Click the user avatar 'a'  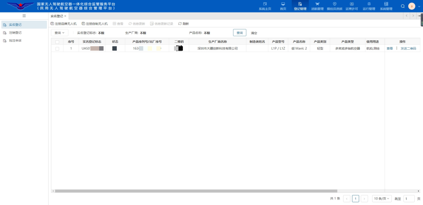tap(412, 6)
